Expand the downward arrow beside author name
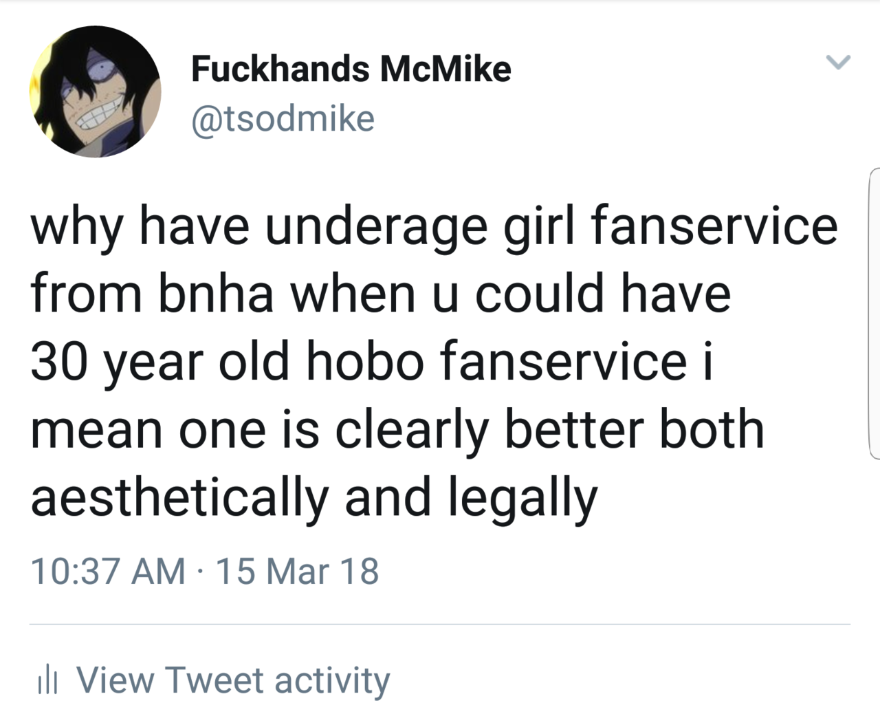The width and height of the screenshot is (880, 727). point(838,63)
